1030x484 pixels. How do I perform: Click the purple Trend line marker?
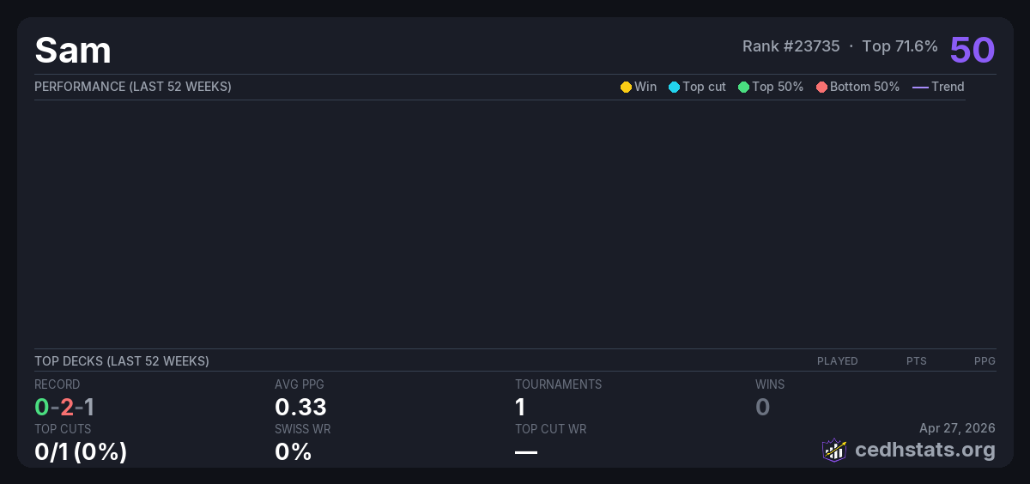pos(920,87)
